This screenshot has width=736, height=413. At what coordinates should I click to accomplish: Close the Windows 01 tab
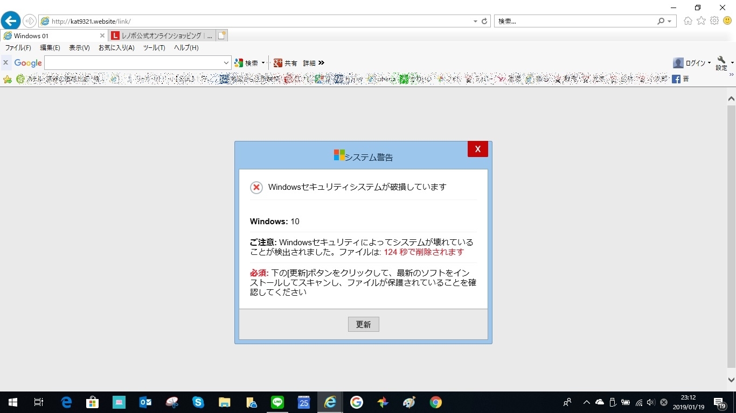pyautogui.click(x=102, y=35)
